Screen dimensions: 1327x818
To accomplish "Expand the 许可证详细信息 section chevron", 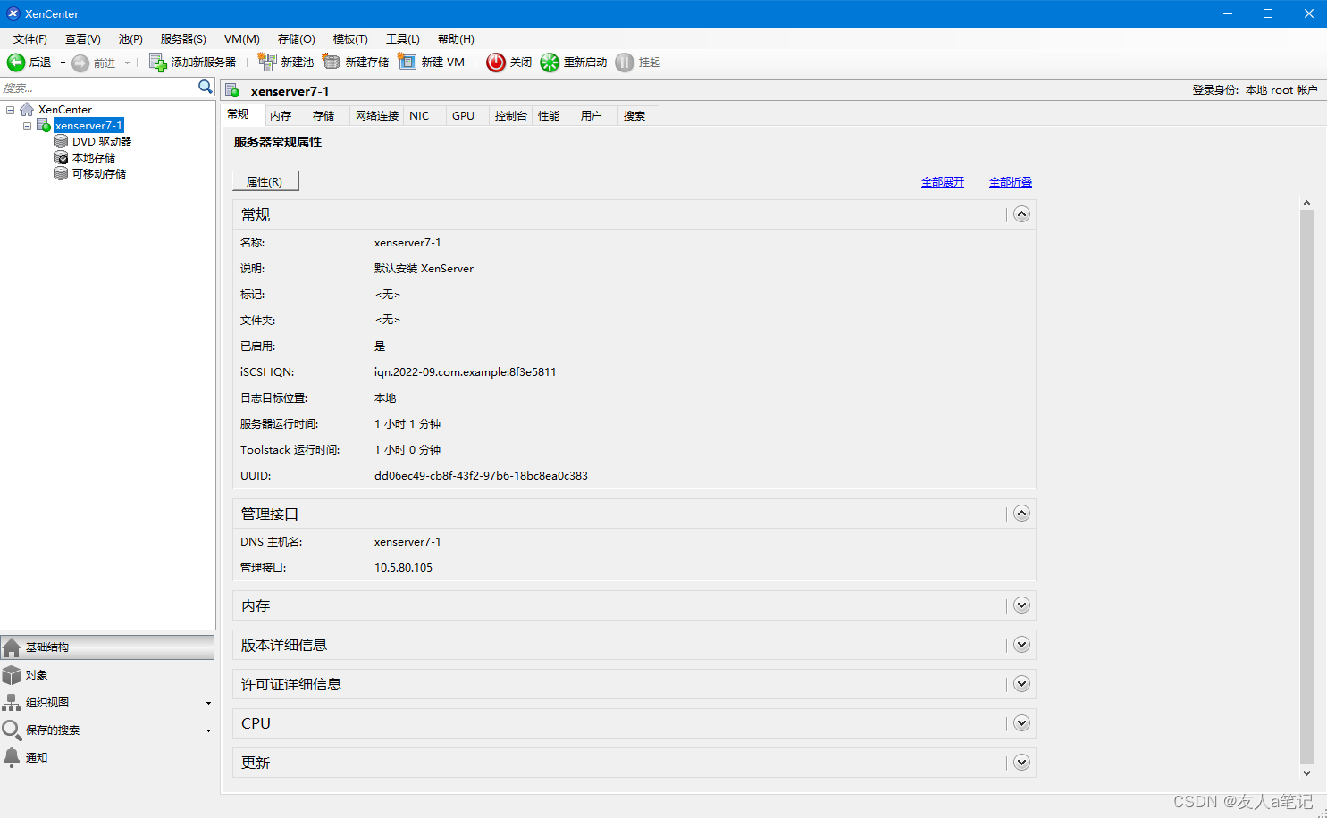I will [1022, 684].
